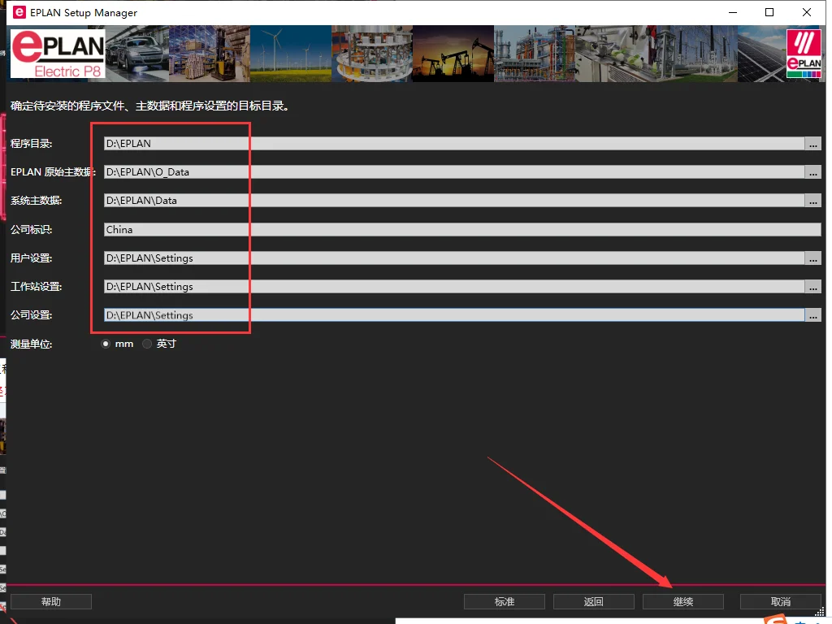Cancel installation with 取消 button
The height and width of the screenshot is (624, 832).
click(780, 601)
